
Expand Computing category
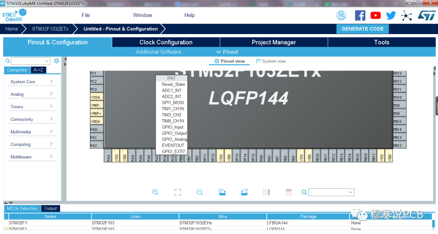pos(32,144)
